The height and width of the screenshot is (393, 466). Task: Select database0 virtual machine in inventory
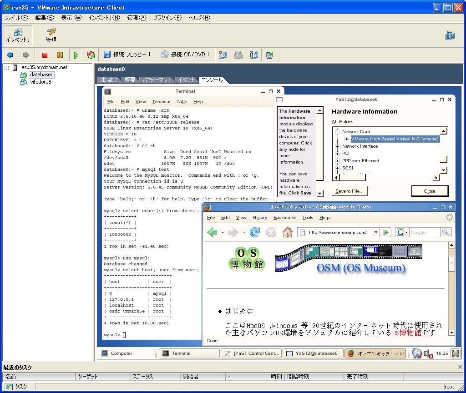point(41,75)
